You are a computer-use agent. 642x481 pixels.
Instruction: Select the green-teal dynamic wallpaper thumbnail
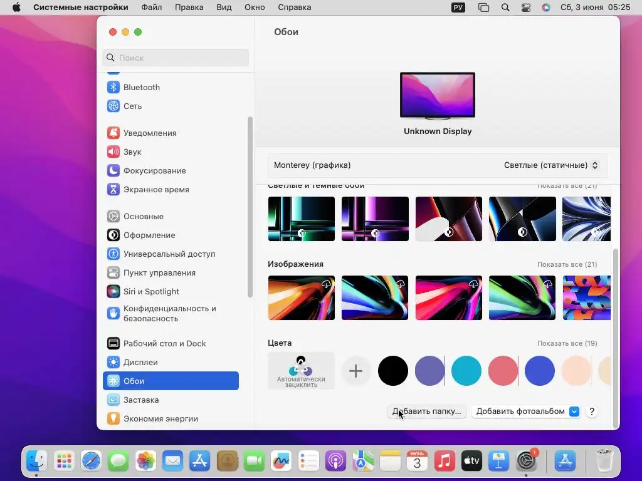point(302,219)
